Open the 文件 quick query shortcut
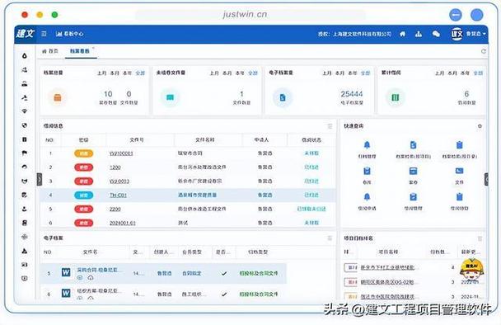This screenshot has height=325, width=501. pyautogui.click(x=460, y=176)
